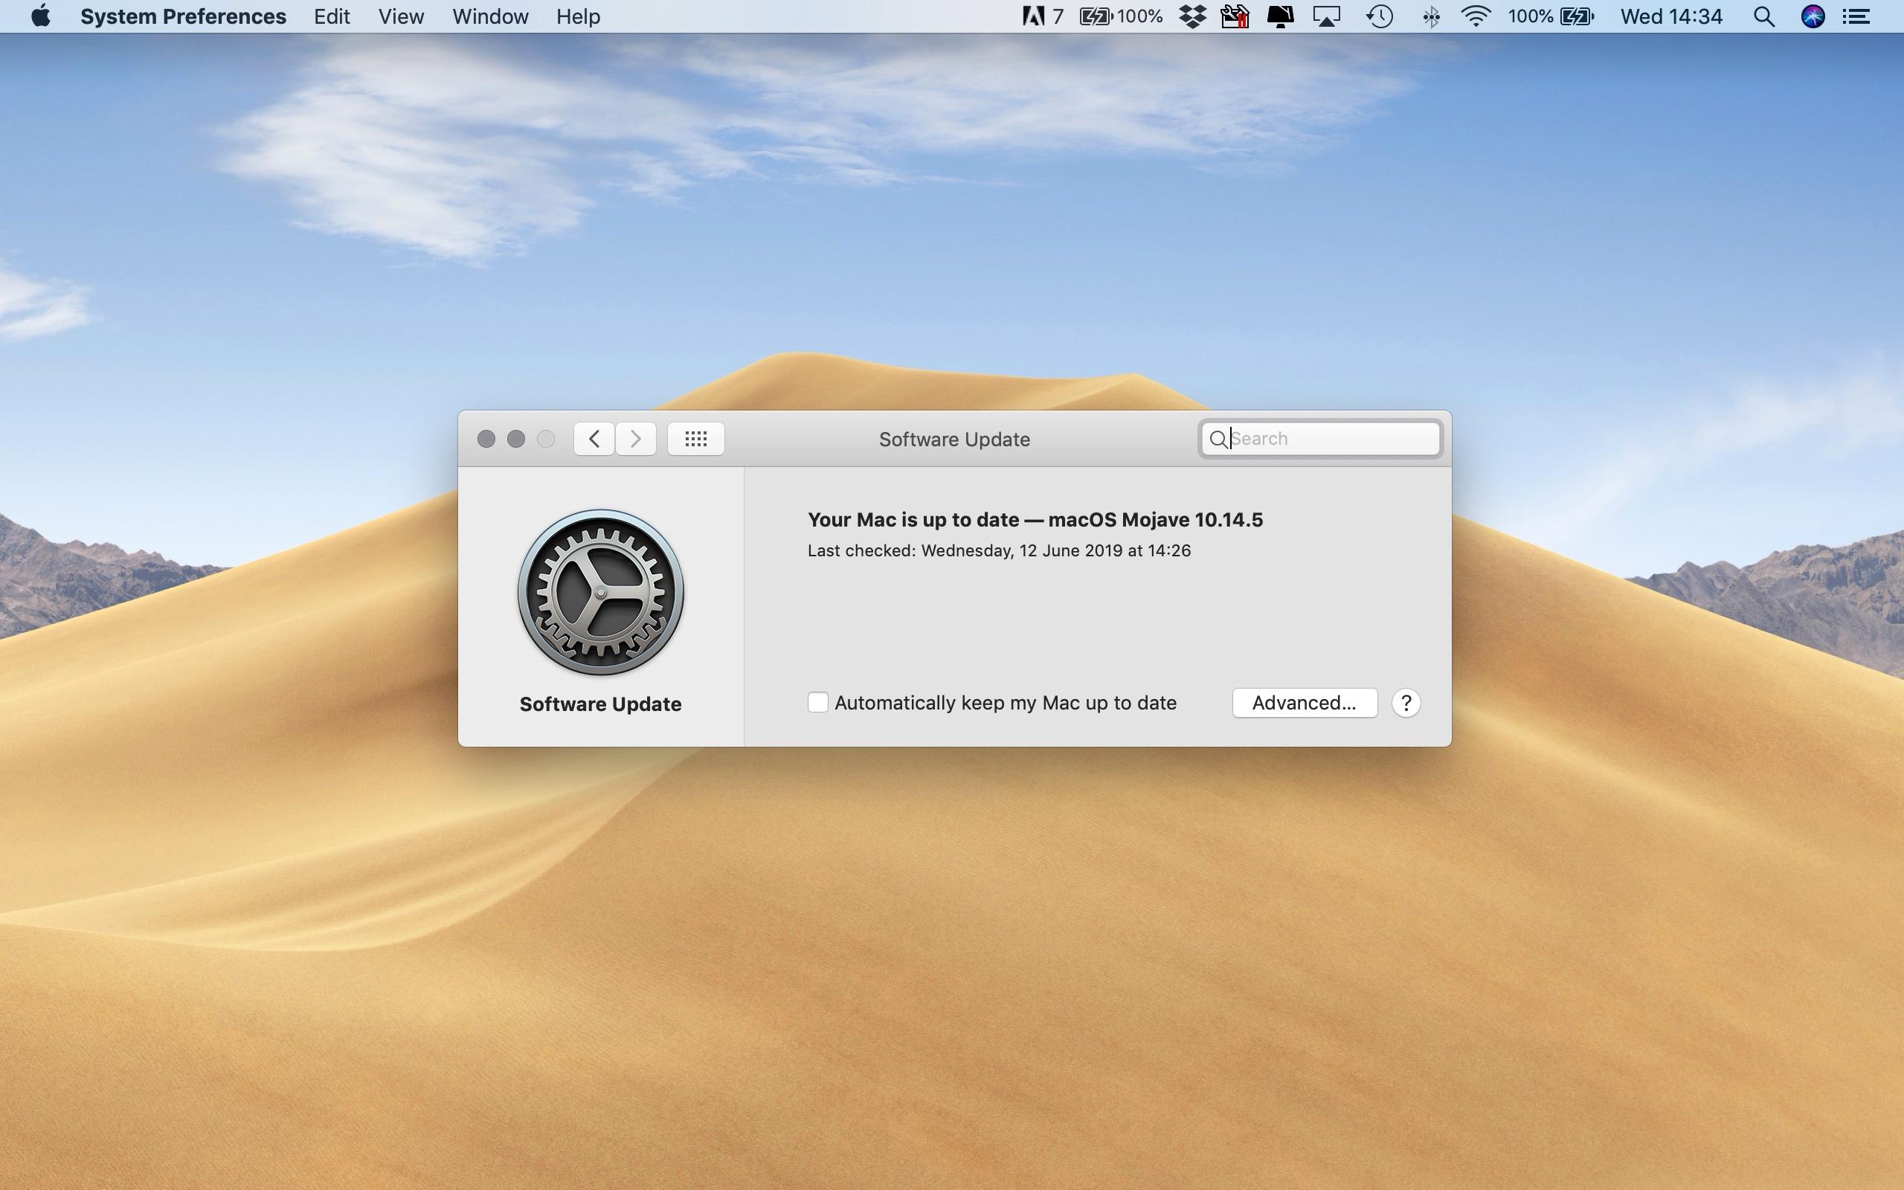The height and width of the screenshot is (1190, 1904).
Task: Click the display notification menu bar icon
Action: [1281, 16]
